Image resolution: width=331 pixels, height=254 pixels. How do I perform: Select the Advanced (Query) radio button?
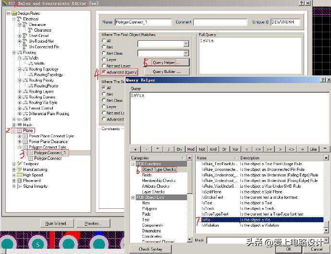(x=103, y=72)
